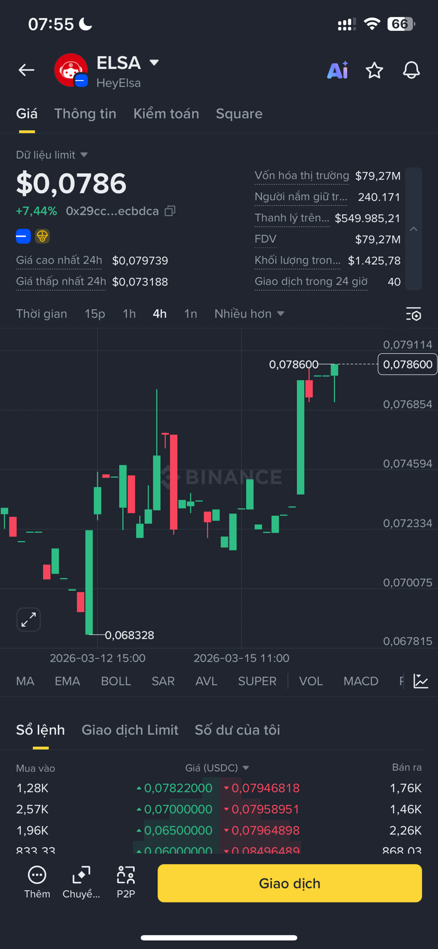Select the 0,06500000 bid price

(178, 830)
